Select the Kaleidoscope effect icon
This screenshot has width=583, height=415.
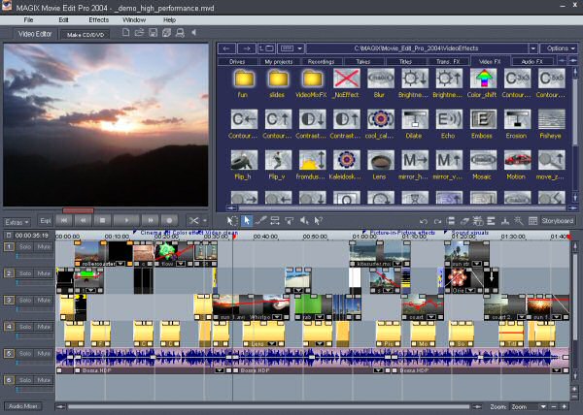coord(347,160)
